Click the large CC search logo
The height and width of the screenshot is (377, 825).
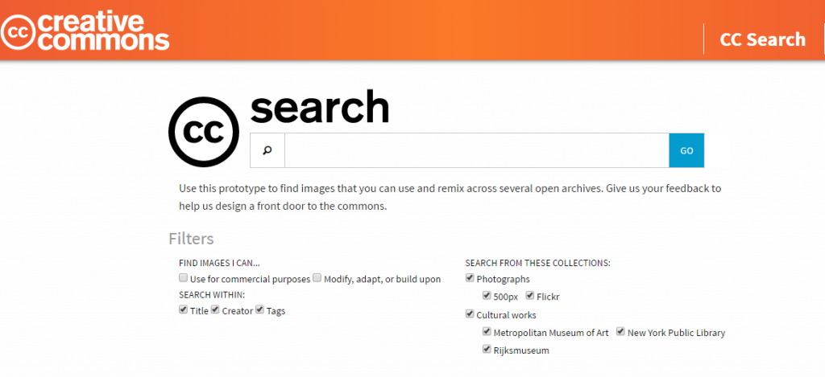click(x=203, y=133)
